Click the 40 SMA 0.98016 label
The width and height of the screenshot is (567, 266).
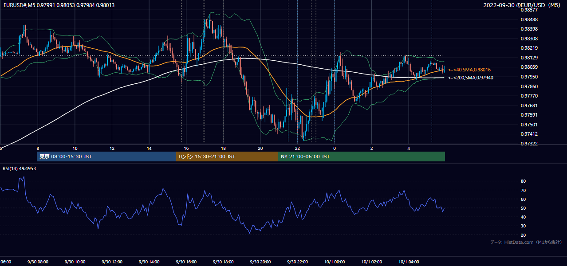tap(469, 70)
